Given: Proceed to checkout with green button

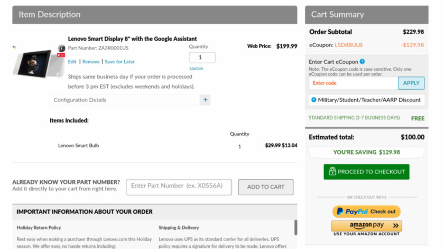Looking at the screenshot, I should pos(366,171).
